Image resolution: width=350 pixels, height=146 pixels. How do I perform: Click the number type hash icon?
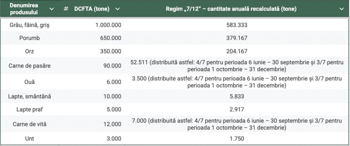pos(66,9)
